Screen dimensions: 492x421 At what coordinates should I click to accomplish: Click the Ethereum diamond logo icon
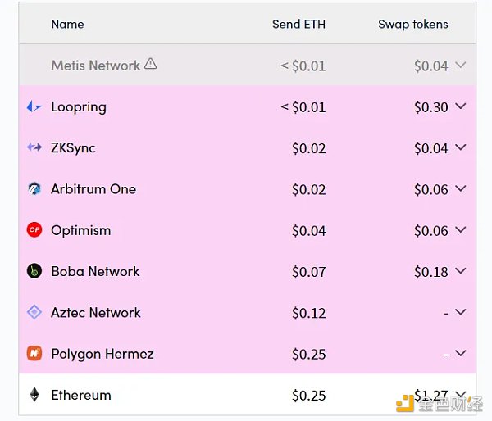tap(34, 394)
